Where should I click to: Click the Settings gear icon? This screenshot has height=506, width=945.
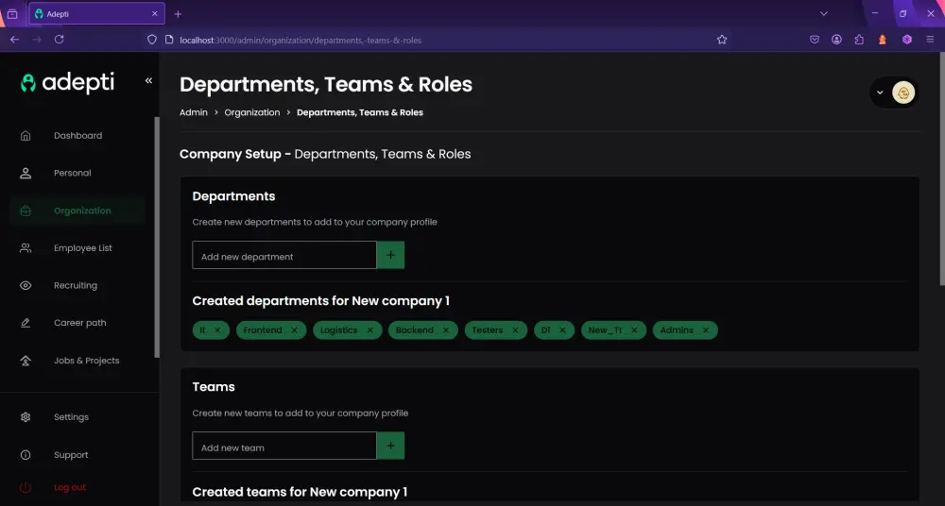point(26,417)
